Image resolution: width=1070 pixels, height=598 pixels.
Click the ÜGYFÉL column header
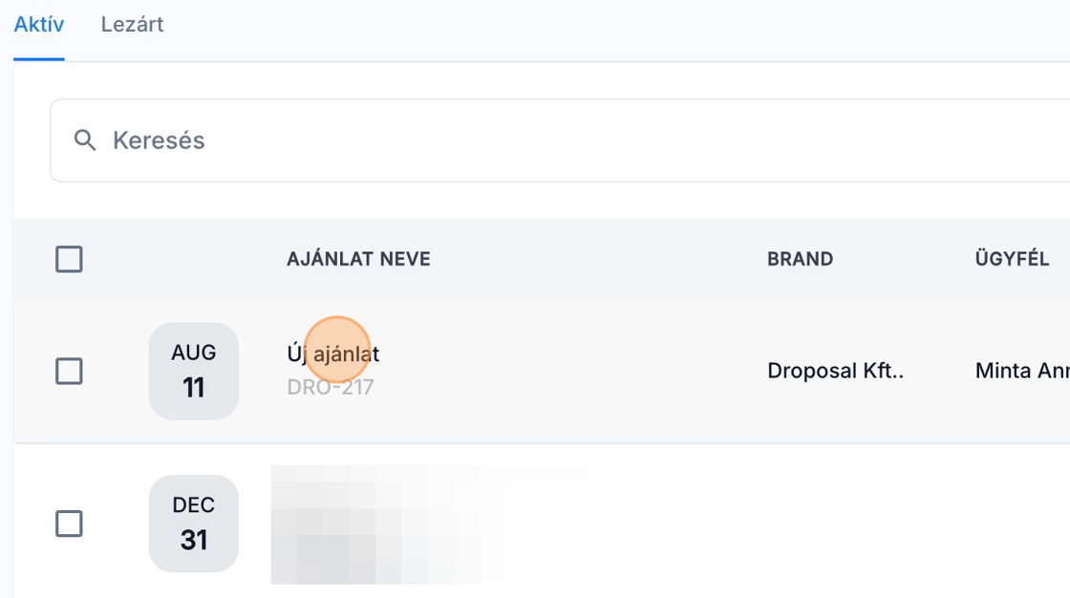pyautogui.click(x=1012, y=259)
